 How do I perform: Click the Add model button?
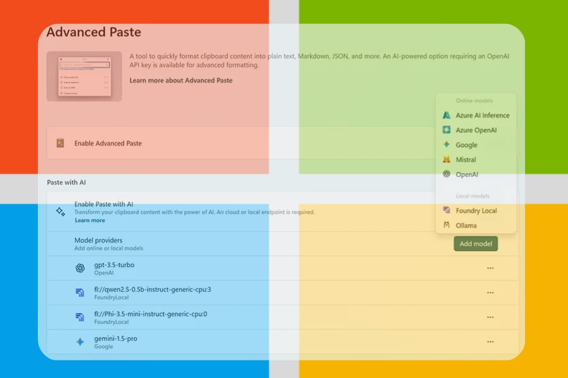476,244
